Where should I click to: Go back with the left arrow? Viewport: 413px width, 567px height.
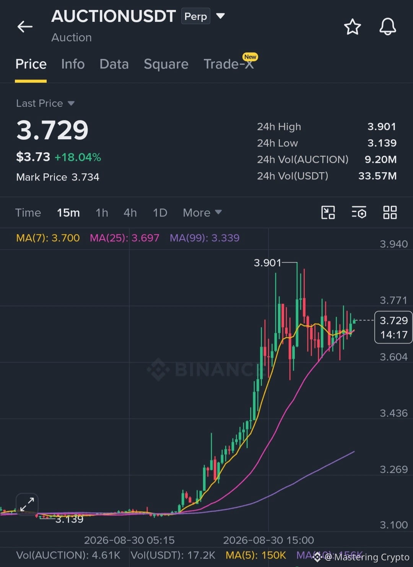pyautogui.click(x=25, y=26)
